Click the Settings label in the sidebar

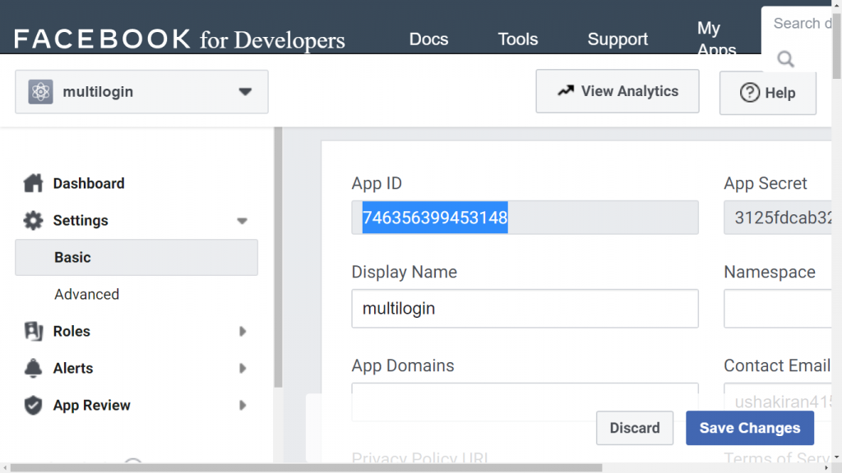pyautogui.click(x=81, y=220)
